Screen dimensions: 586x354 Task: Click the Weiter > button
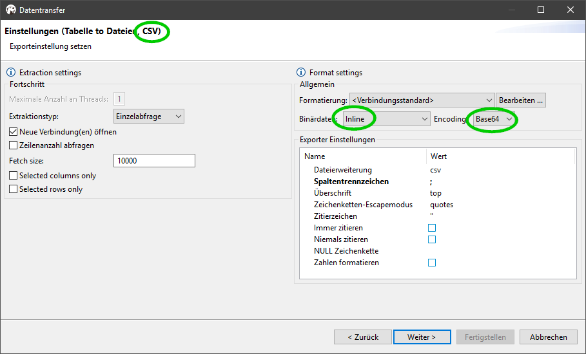[422, 337]
